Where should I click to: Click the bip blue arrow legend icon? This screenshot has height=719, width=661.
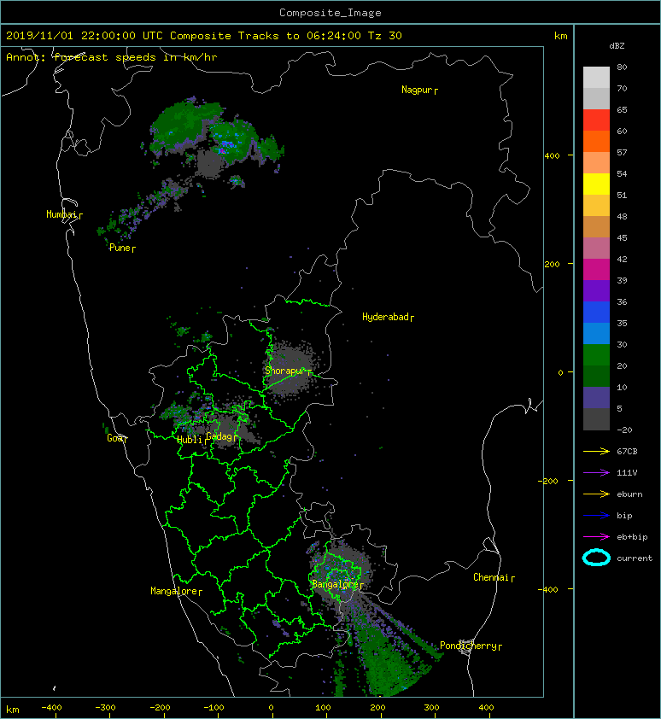click(x=596, y=516)
